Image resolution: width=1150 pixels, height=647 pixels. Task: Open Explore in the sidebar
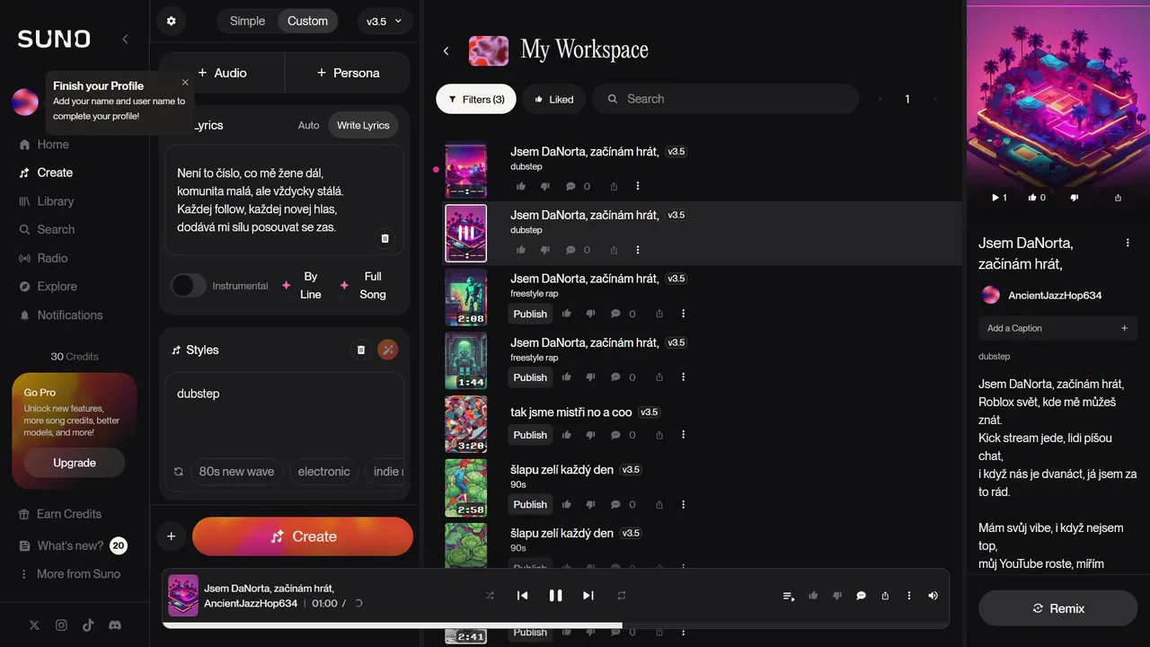(48, 287)
